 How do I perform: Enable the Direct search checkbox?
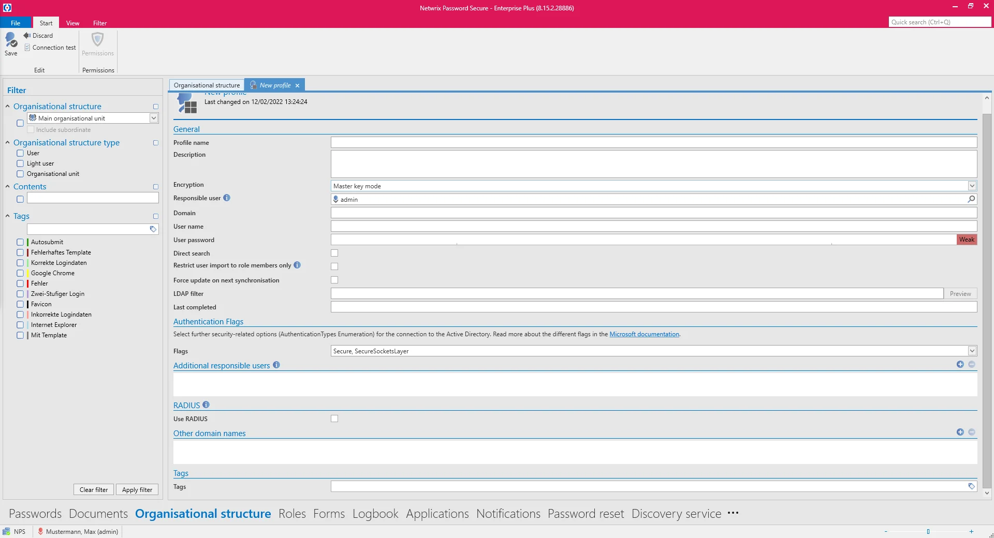click(334, 253)
